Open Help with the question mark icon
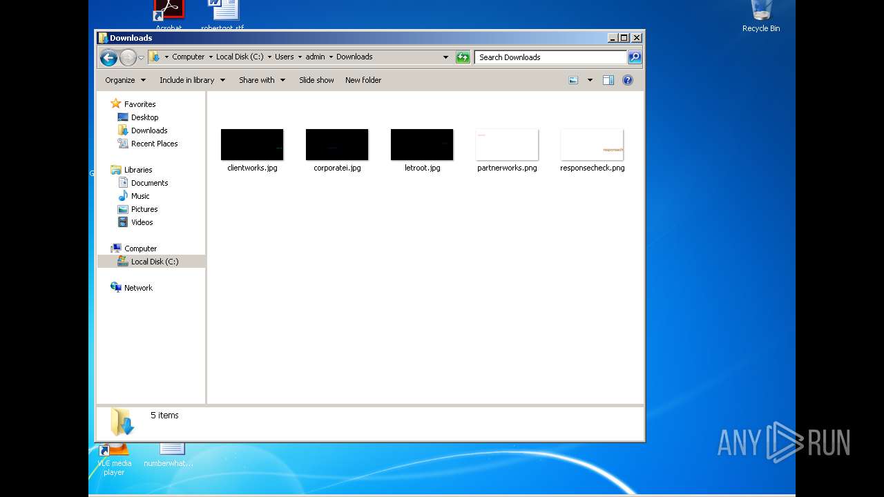The height and width of the screenshot is (497, 884). [628, 80]
